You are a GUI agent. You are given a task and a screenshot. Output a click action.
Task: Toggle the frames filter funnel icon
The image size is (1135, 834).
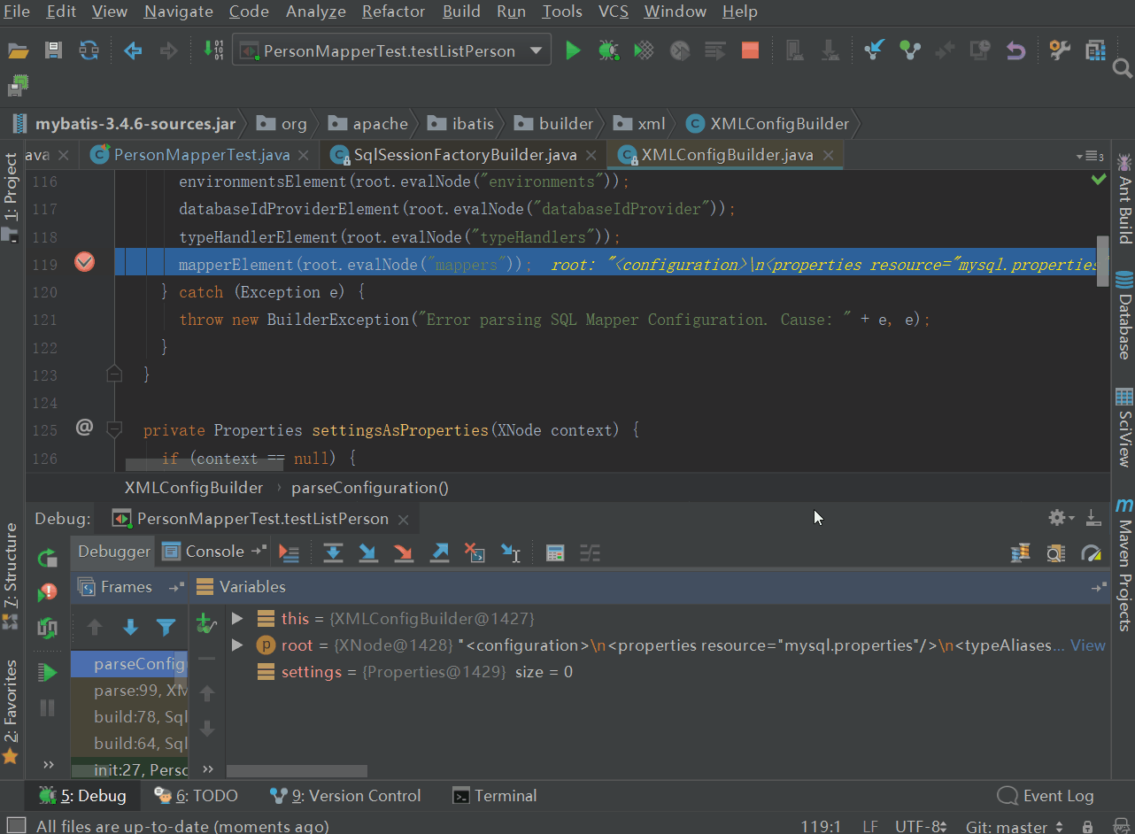coord(166,628)
